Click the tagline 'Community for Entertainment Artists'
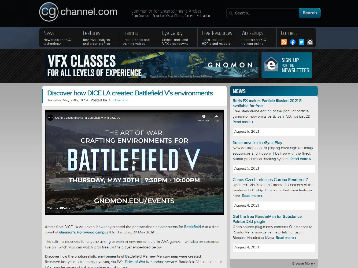Image resolution: width=358 pixels, height=268 pixels. (166, 11)
